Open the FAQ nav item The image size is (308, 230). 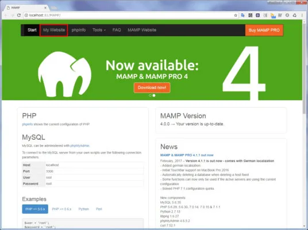point(117,30)
